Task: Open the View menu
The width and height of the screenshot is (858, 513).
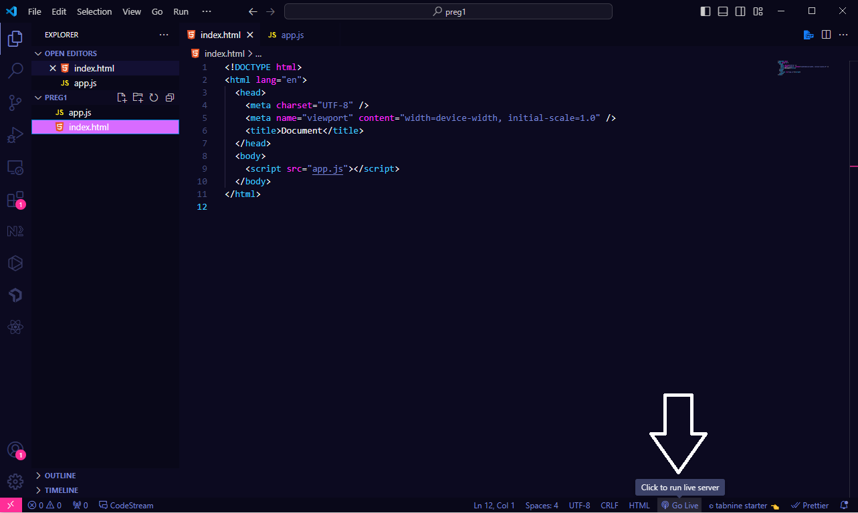Action: click(x=132, y=11)
